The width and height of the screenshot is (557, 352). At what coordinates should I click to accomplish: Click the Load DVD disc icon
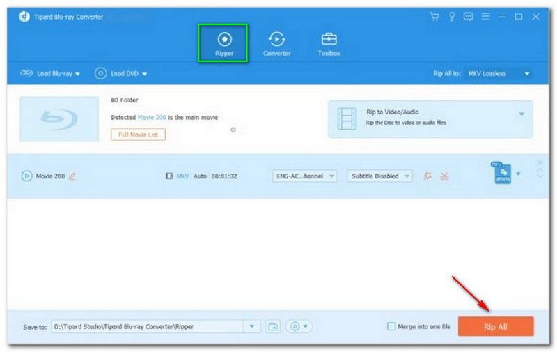pos(100,74)
